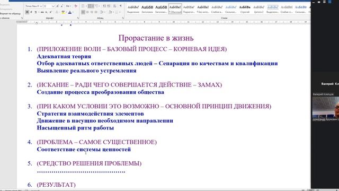Toggle Bold formatting in Font group

click(x=27, y=12)
